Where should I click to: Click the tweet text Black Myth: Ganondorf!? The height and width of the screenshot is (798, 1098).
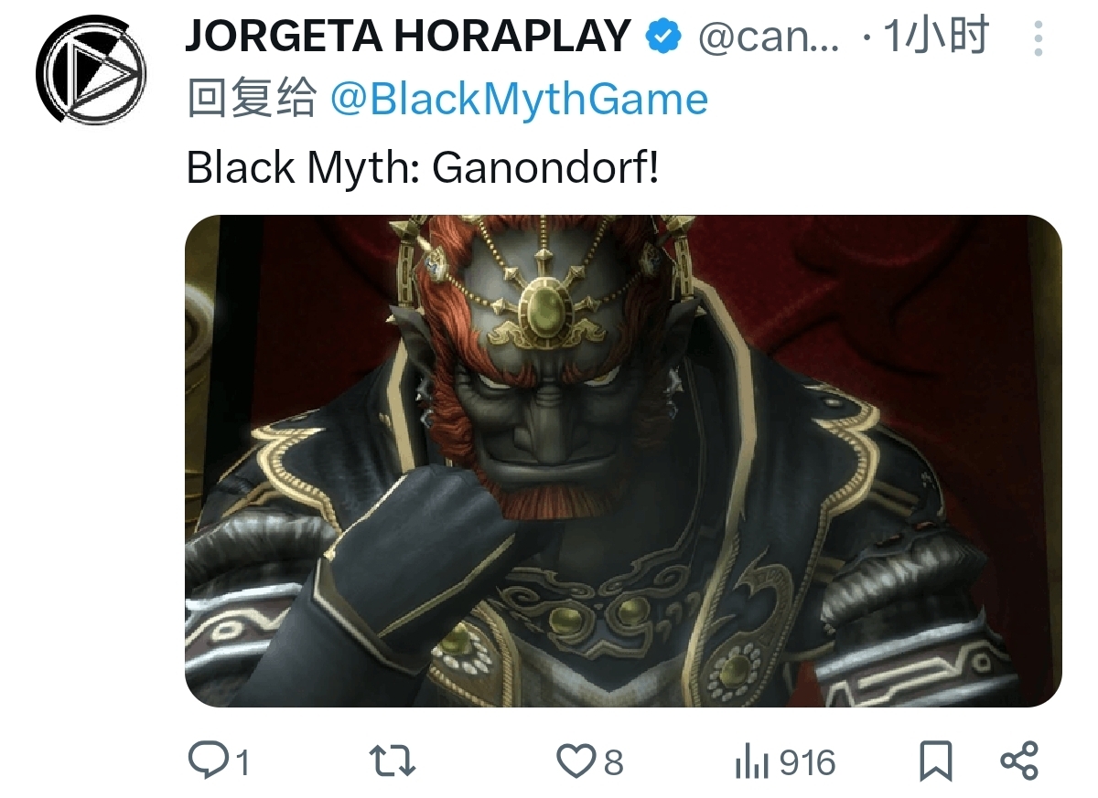[423, 166]
